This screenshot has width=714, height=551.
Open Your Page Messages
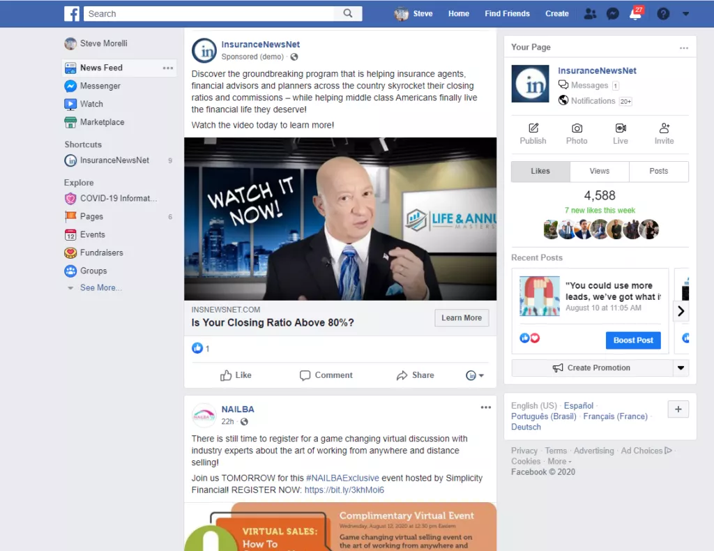point(588,85)
